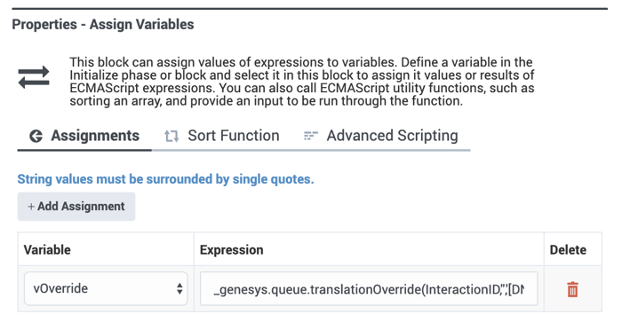This screenshot has height=322, width=622.
Task: Click the Assignments tab circular arrow icon
Action: point(36,136)
